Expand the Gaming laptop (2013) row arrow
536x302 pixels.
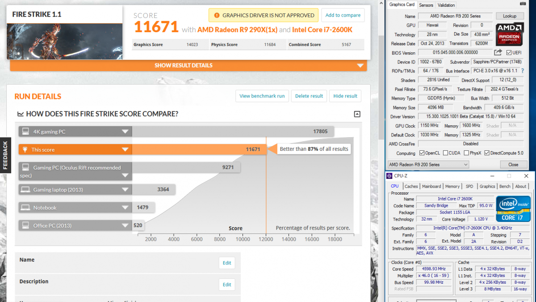pos(125,190)
